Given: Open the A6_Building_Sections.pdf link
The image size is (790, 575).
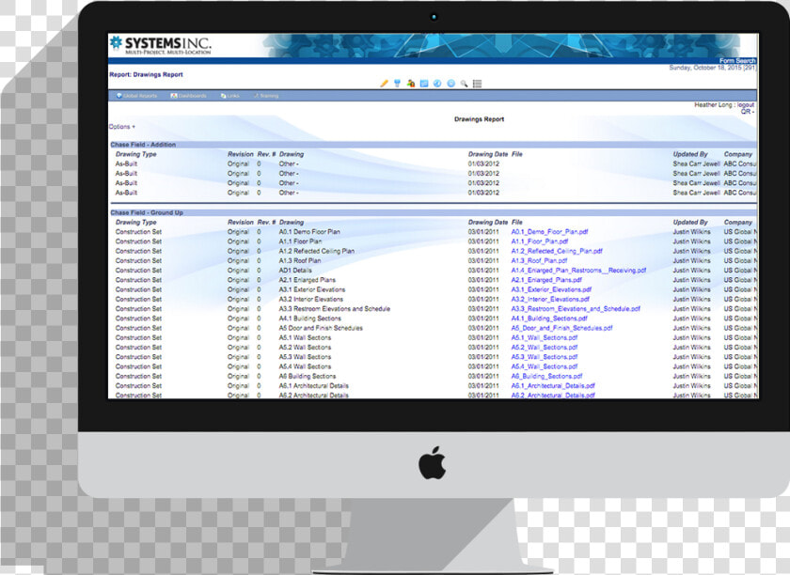Looking at the screenshot, I should click(x=546, y=376).
